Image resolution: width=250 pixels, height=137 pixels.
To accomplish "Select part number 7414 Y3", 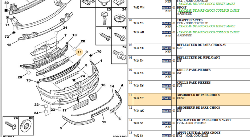I will tap(138, 23).
